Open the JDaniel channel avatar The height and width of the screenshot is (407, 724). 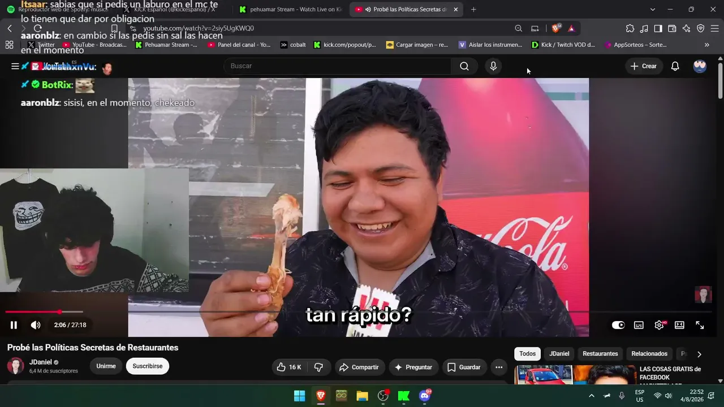[15, 366]
